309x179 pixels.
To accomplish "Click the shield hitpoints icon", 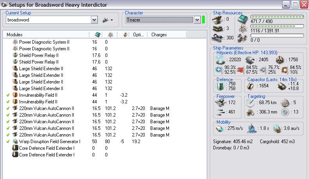I will coord(220,60).
